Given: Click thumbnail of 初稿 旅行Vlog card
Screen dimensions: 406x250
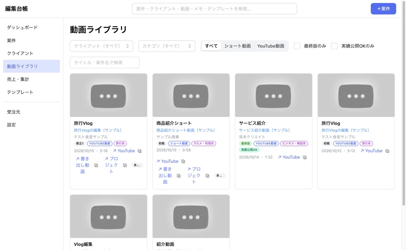Looking at the screenshot, I should coord(356,95).
